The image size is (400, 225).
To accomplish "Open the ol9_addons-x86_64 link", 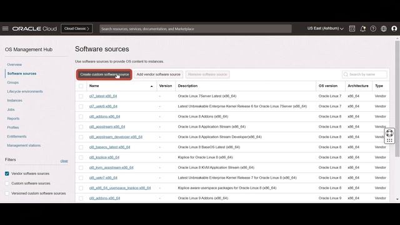I will [104, 198].
